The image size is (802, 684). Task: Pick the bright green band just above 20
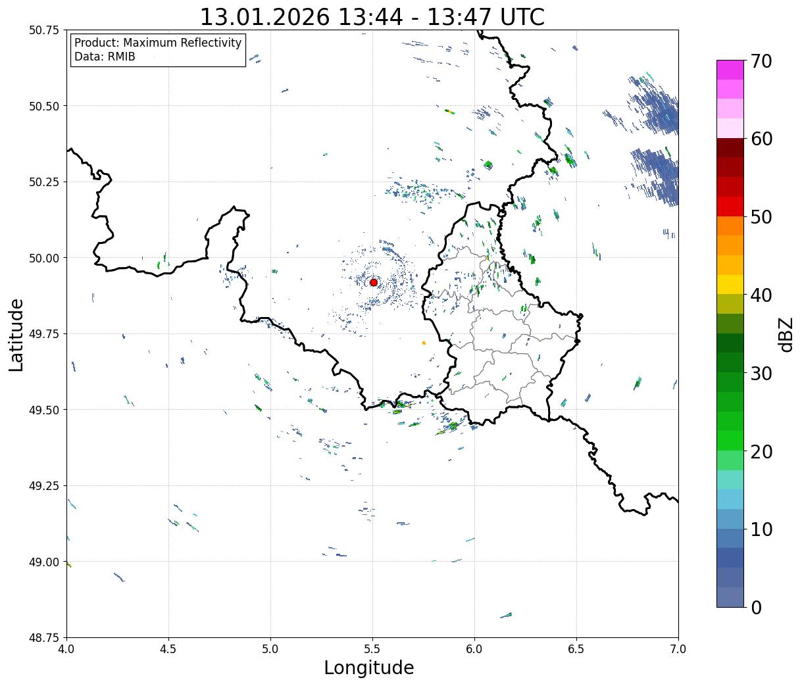tap(730, 441)
